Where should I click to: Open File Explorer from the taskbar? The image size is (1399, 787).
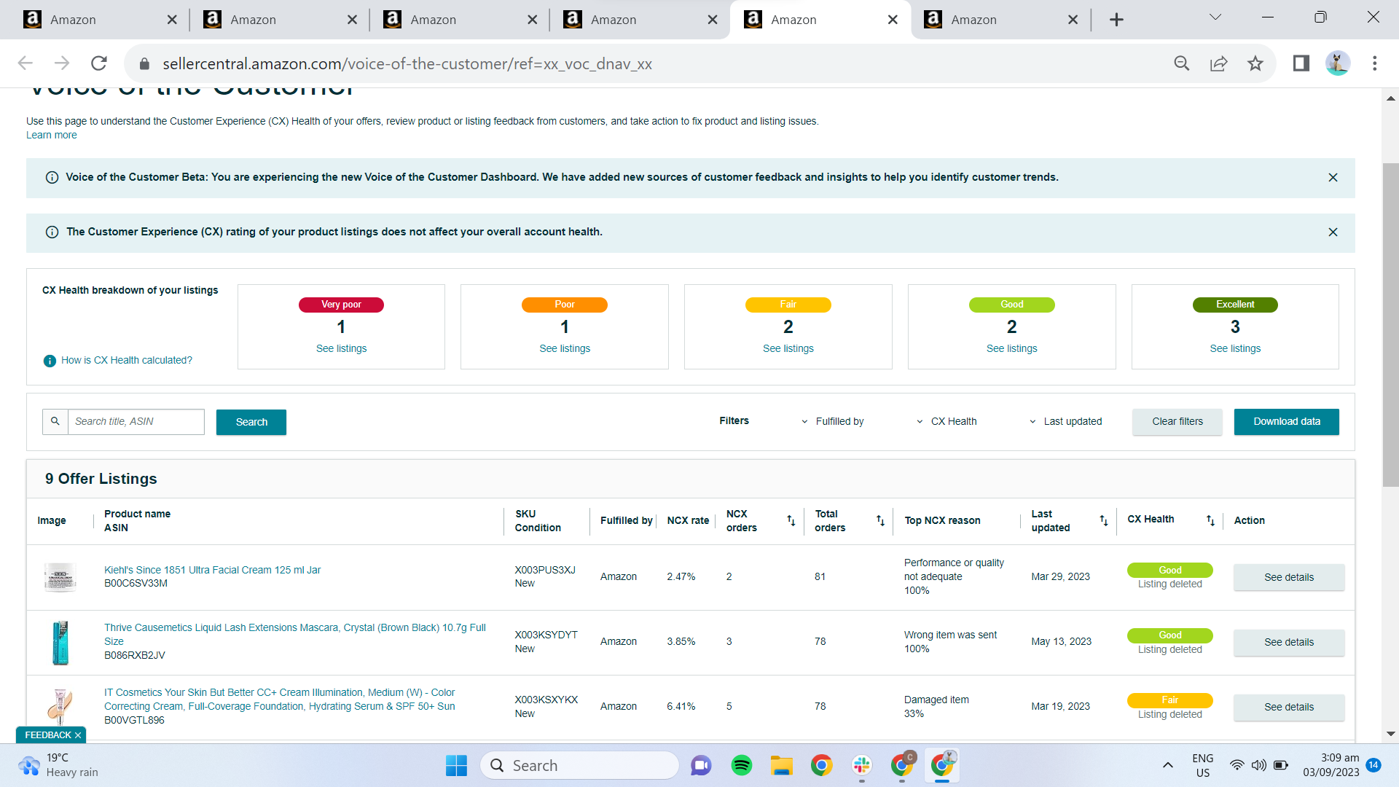782,766
